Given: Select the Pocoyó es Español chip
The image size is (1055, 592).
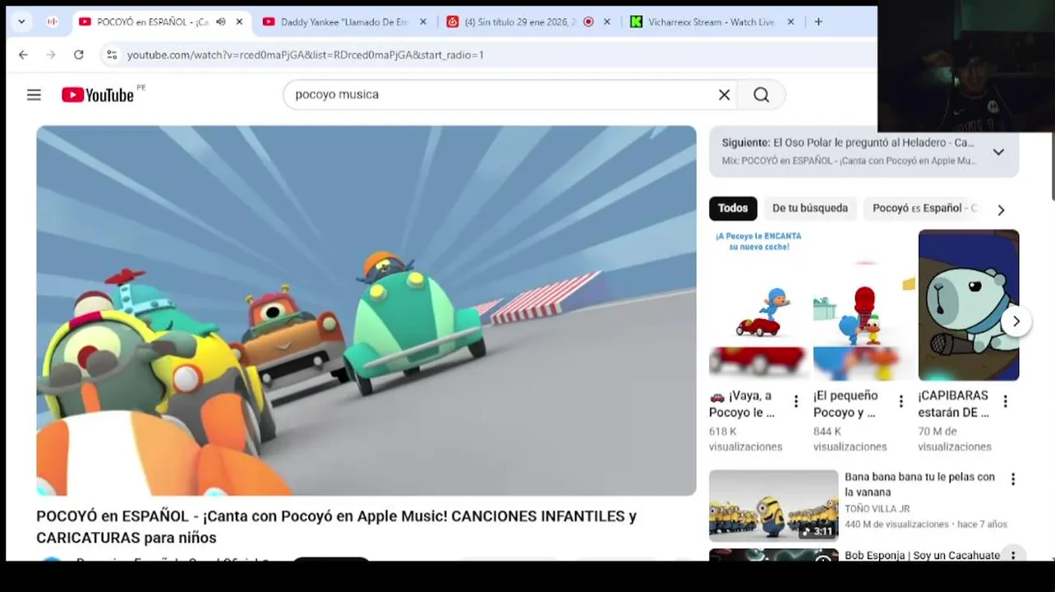Looking at the screenshot, I should 924,208.
